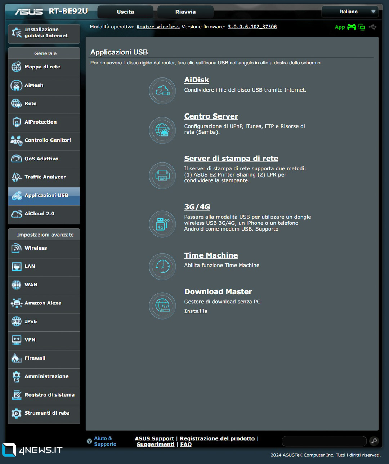Click the Mappa di rete globe icon

click(16, 67)
